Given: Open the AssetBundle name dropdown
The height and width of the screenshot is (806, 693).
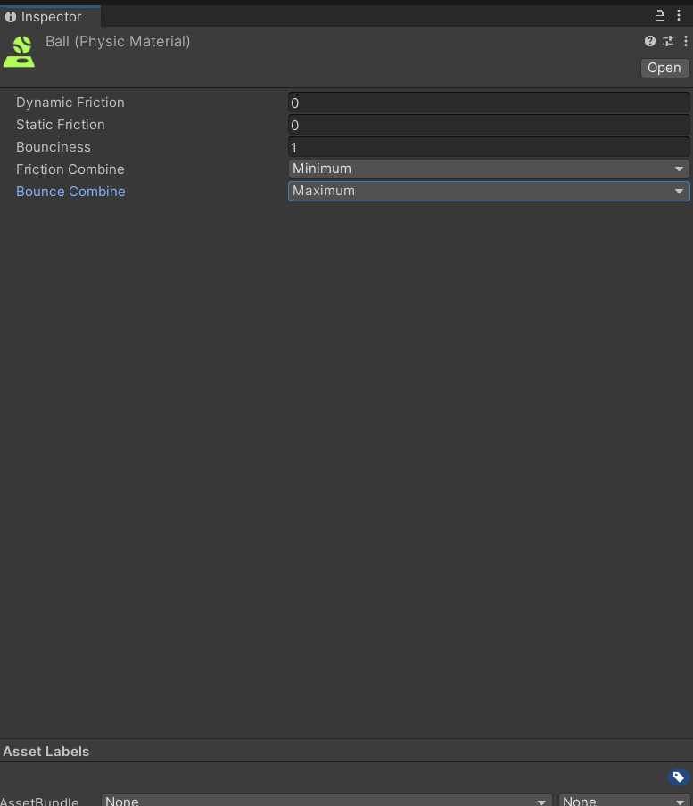Looking at the screenshot, I should point(326,801).
